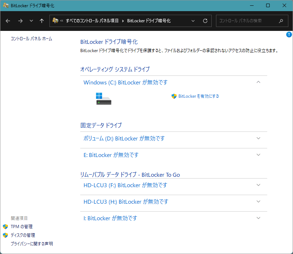This screenshot has height=254, width=293.
Task: Click the back navigation arrow
Action: [8, 21]
